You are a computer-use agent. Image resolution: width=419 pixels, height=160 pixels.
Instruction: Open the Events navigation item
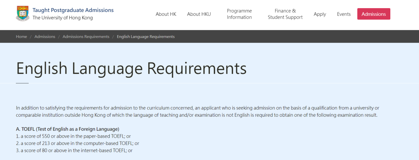(344, 14)
